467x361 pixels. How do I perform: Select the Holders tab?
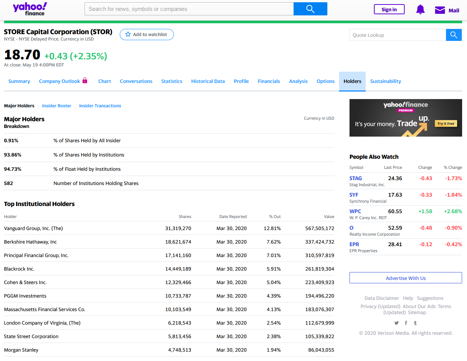[x=352, y=81]
